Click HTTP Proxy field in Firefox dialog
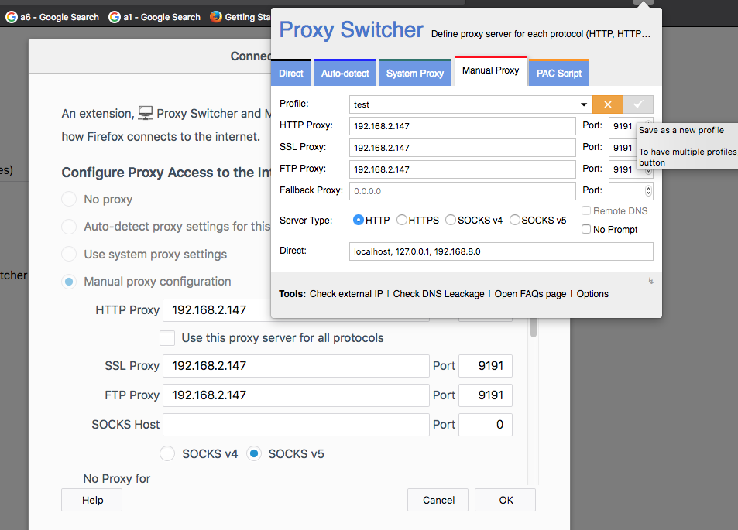The height and width of the screenshot is (530, 738). point(217,310)
